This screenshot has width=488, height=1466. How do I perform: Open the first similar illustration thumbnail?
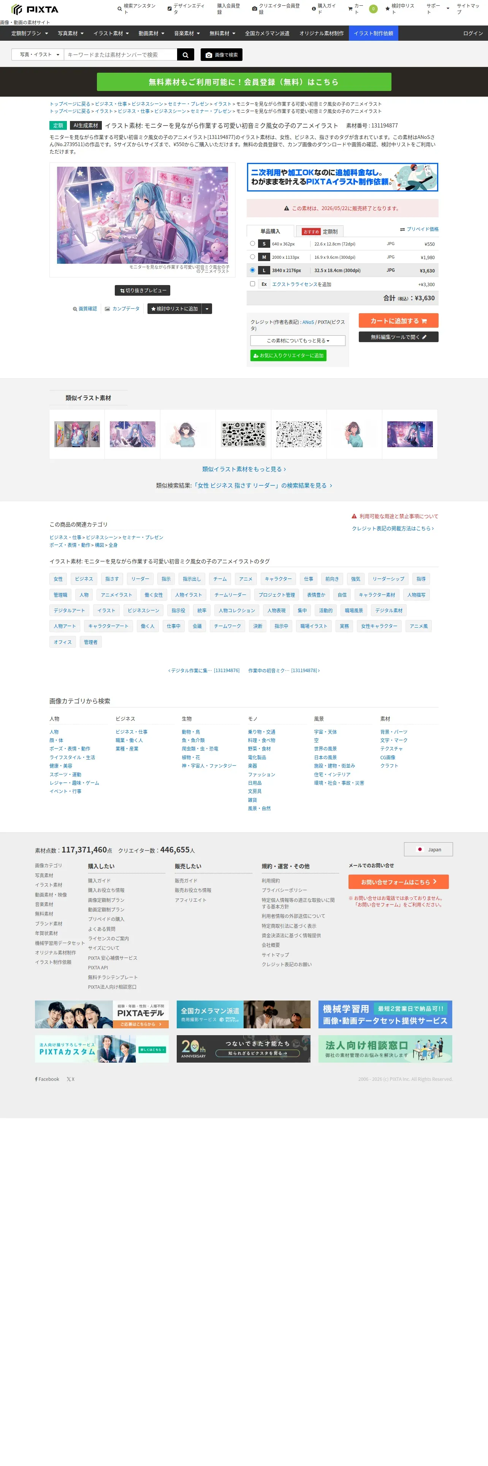click(x=77, y=434)
